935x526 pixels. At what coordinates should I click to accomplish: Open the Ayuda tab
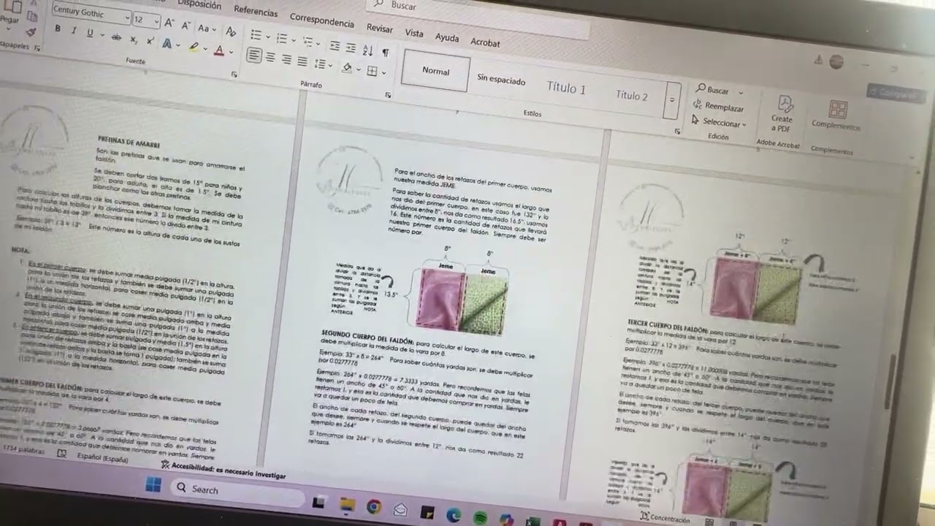click(447, 37)
